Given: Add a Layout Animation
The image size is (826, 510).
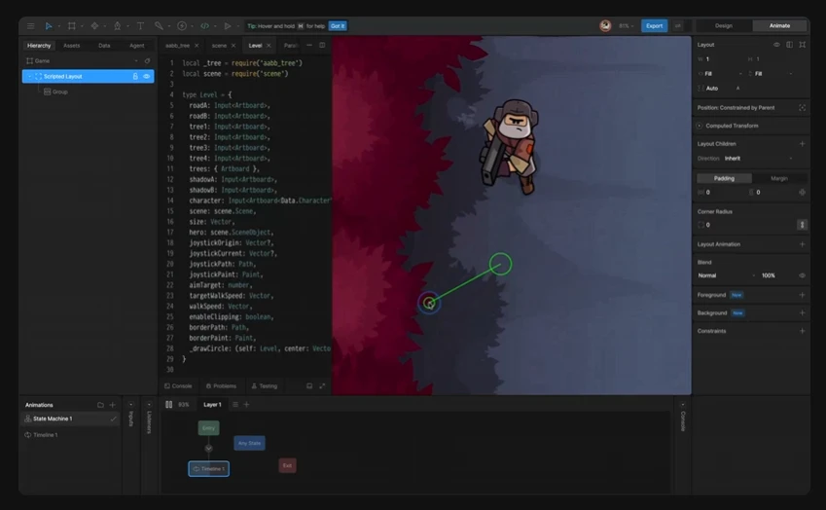Looking at the screenshot, I should click(802, 244).
